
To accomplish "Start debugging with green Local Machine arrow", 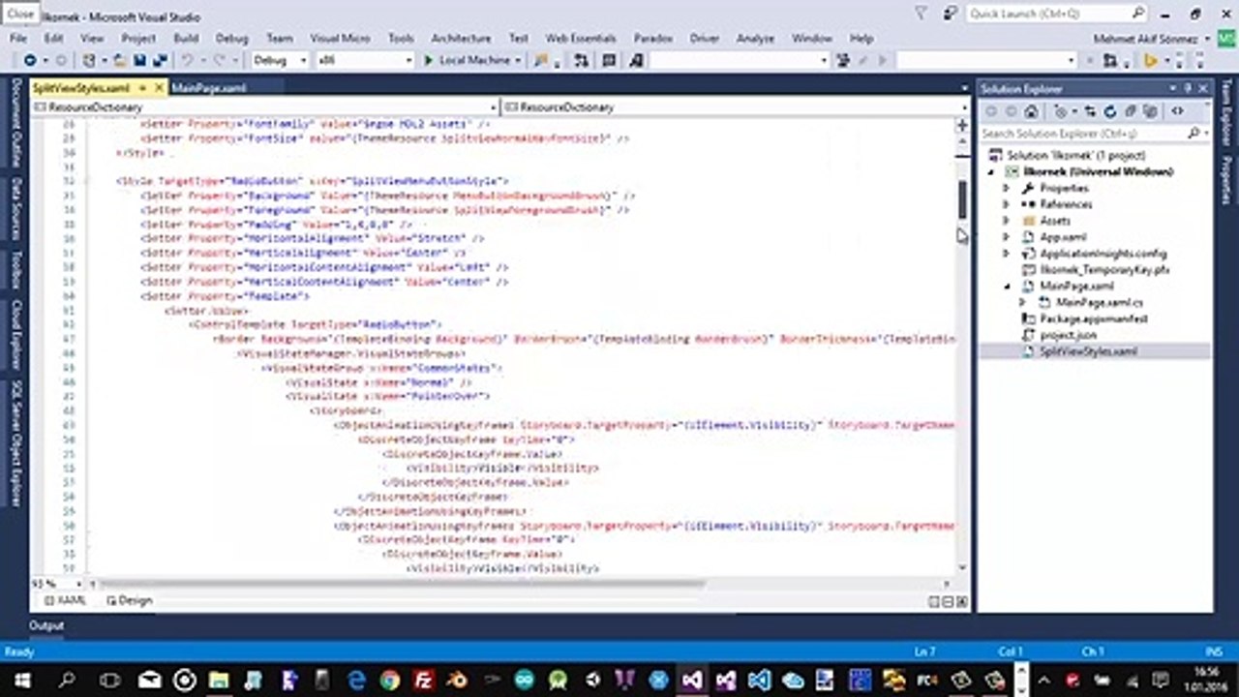I will tap(429, 60).
